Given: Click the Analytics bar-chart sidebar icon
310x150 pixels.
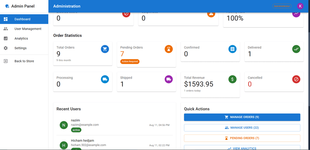Looking at the screenshot, I should (6, 38).
